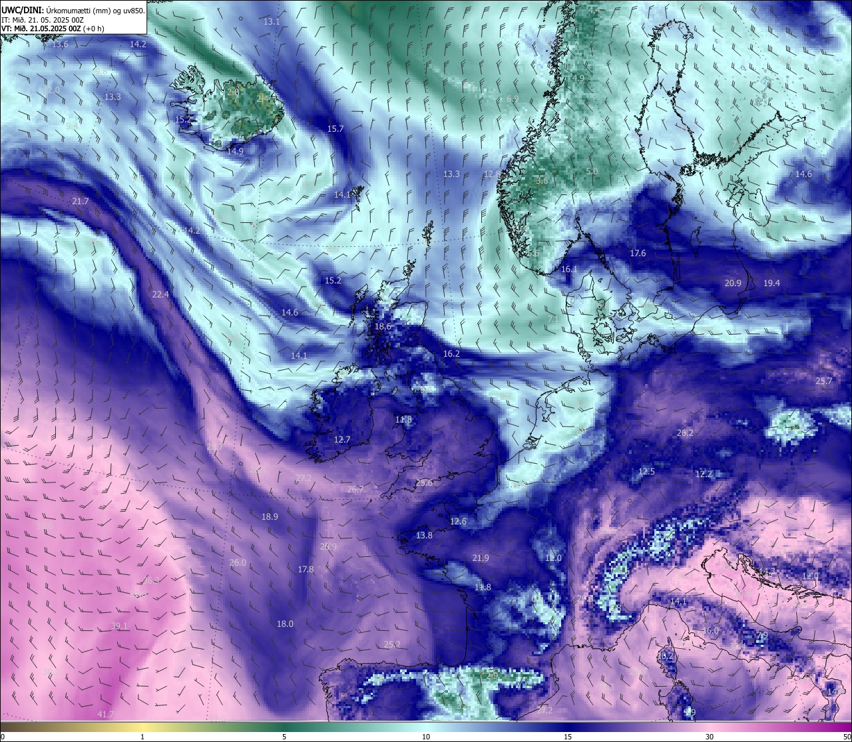The width and height of the screenshot is (852, 742).
Task: Click the 6.9 value label
Action: (x=513, y=98)
